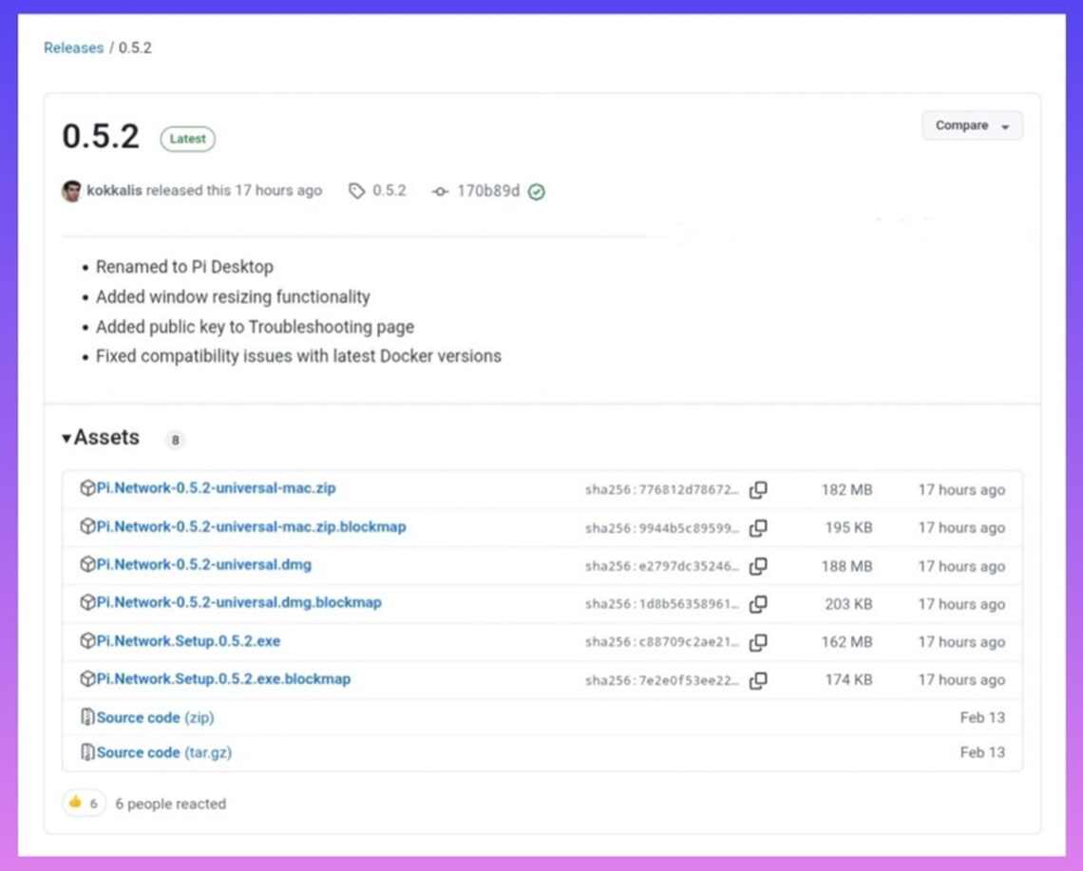Toggle the thumbs up reaction
This screenshot has height=871, width=1083.
coord(84,803)
